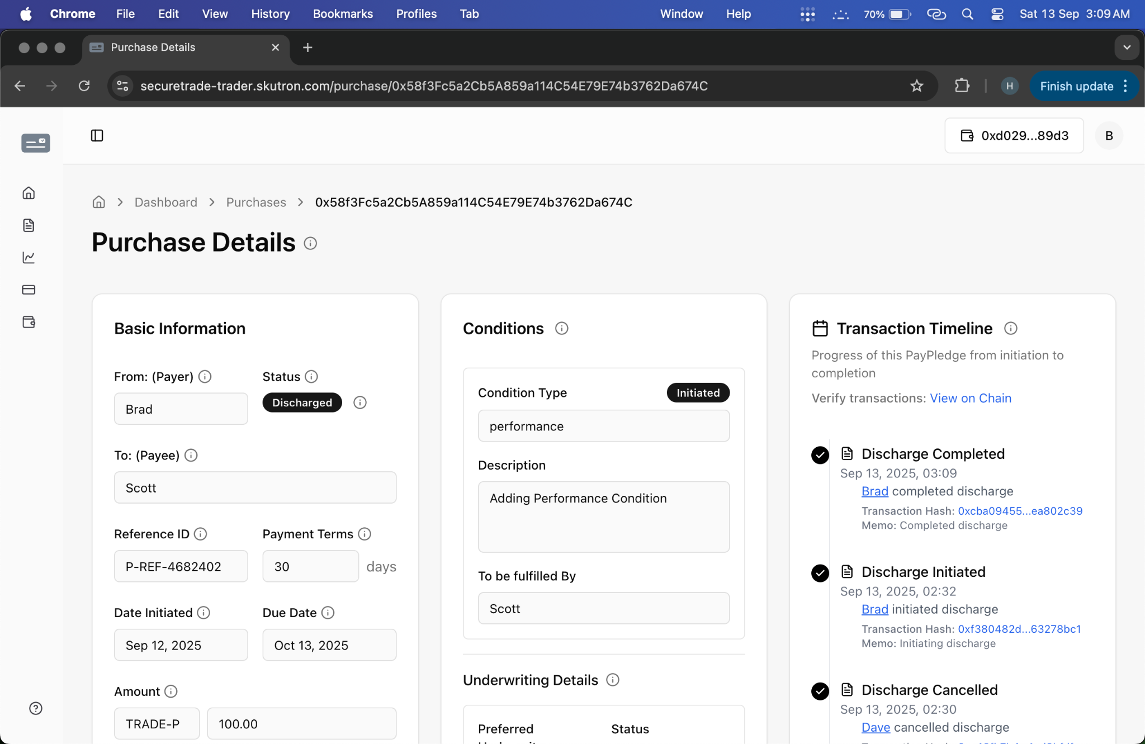Click Brad link under Discharge Completed
The width and height of the screenshot is (1145, 744).
pyautogui.click(x=875, y=491)
